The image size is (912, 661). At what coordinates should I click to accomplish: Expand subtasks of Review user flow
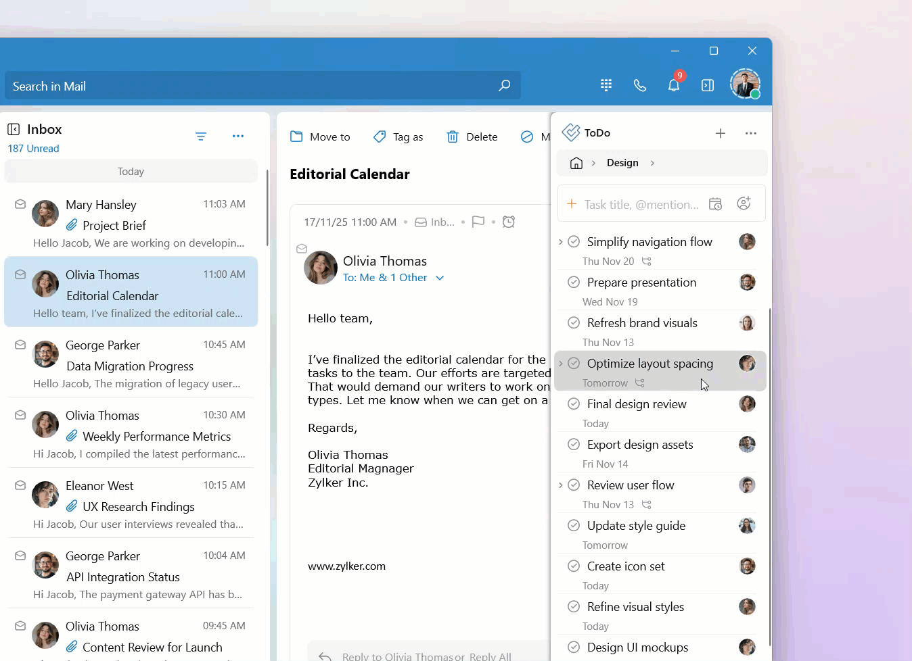point(561,485)
